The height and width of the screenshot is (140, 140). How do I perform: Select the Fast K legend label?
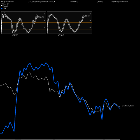tap(5, 6)
